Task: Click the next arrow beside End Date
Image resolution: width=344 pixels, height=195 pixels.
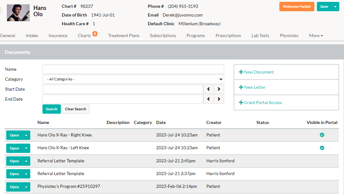Action: point(219,99)
